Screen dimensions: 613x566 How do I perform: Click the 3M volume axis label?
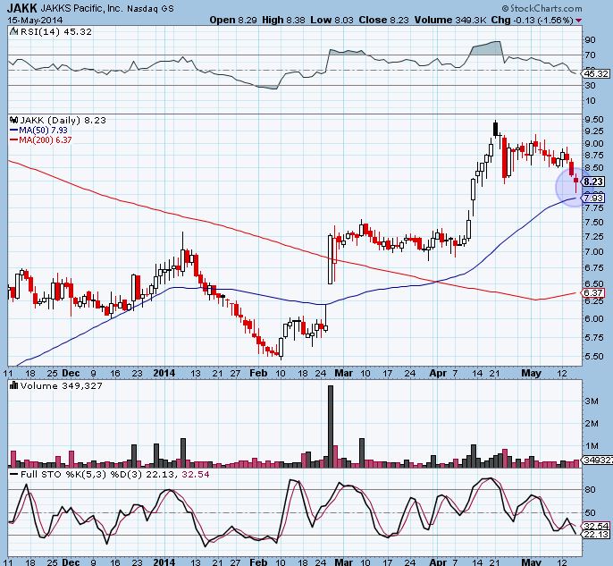click(592, 401)
